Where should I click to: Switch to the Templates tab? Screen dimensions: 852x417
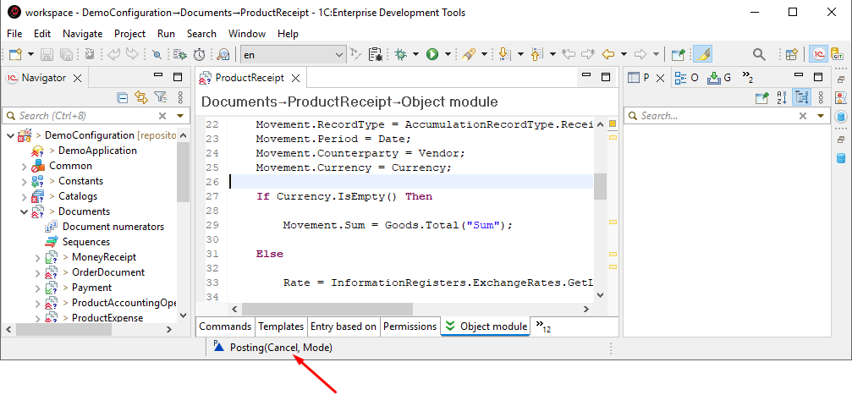click(281, 326)
